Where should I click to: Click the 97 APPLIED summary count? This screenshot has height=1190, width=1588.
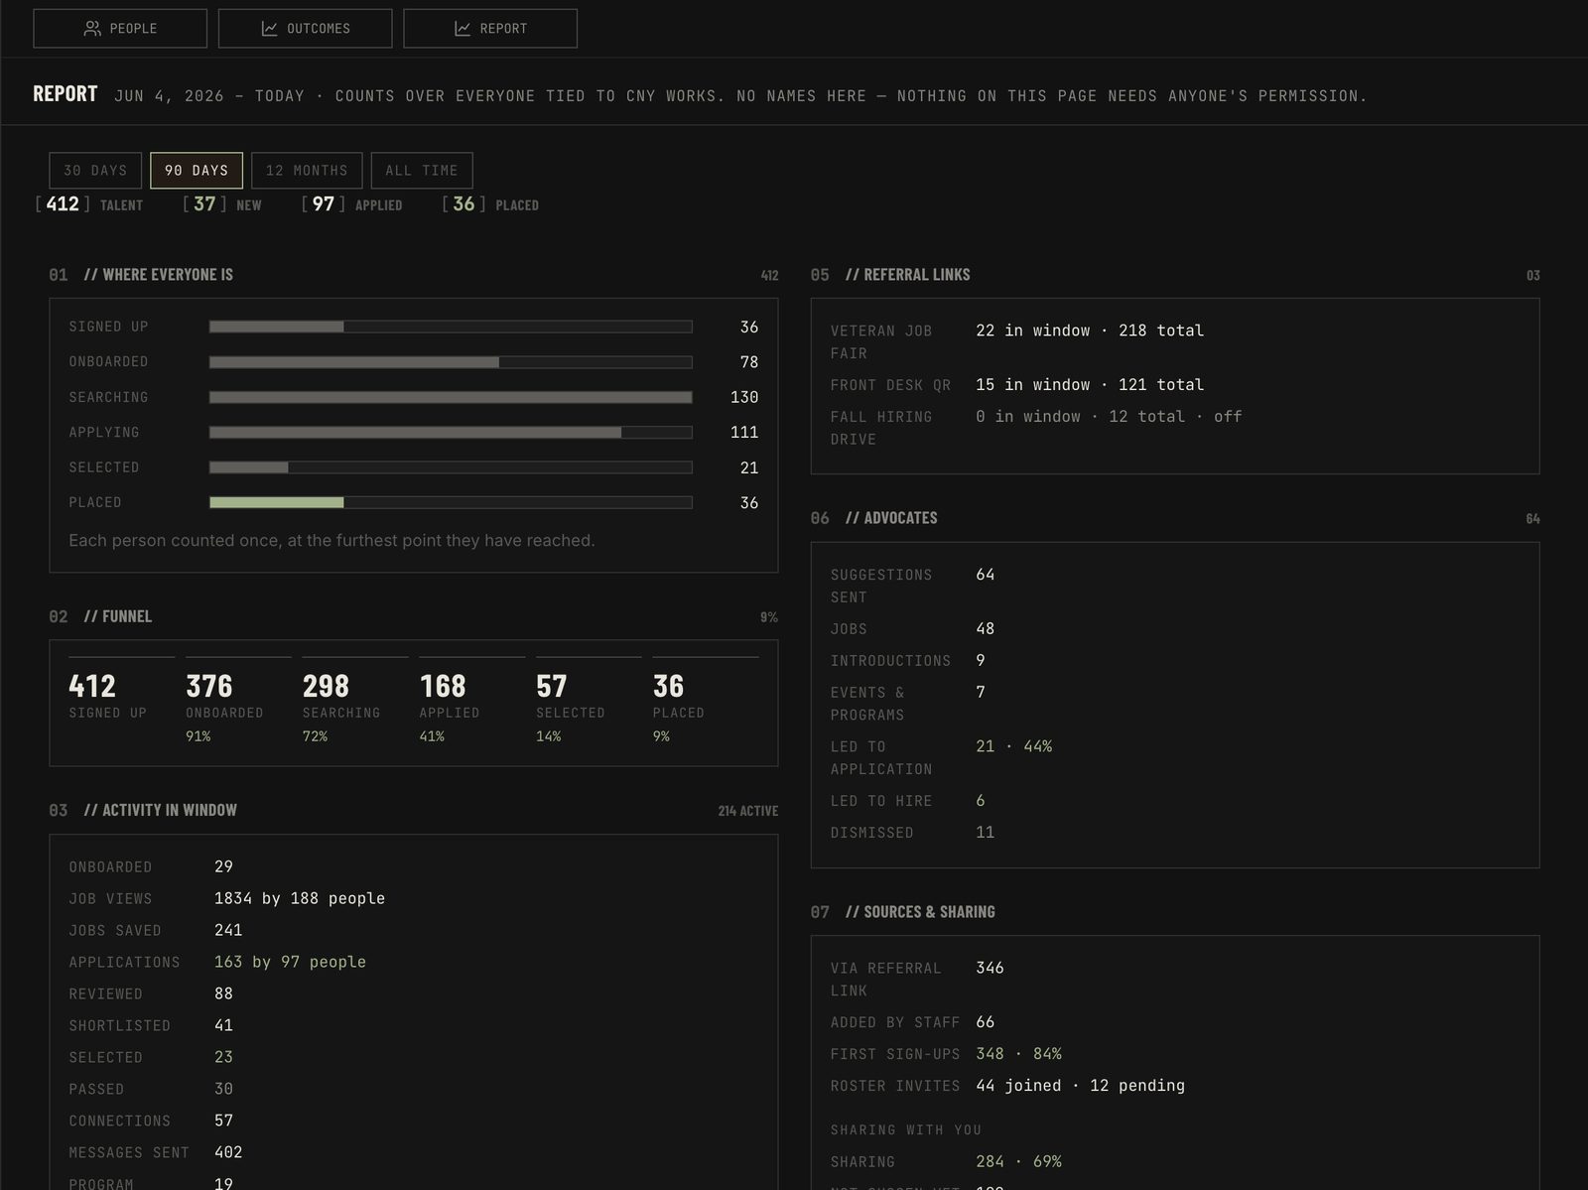pyautogui.click(x=351, y=204)
